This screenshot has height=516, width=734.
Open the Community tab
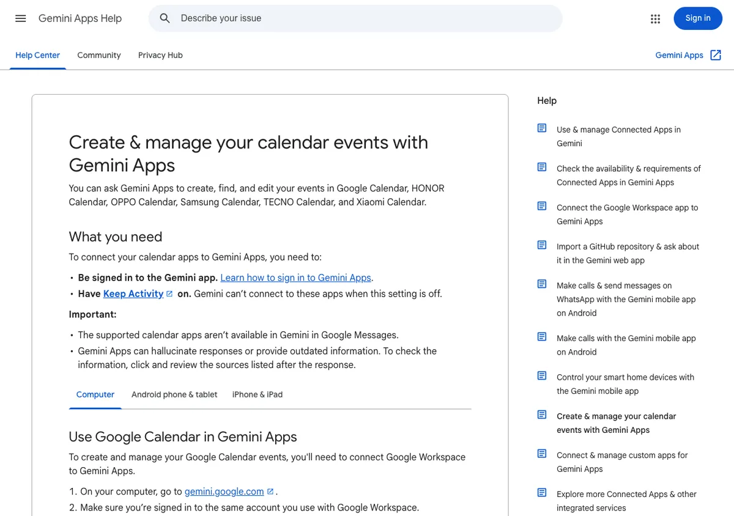click(99, 55)
